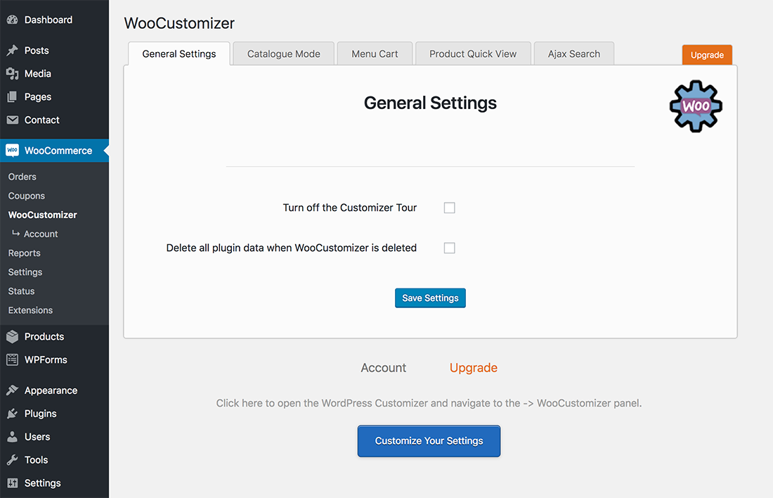Click the Posts pushpin icon

click(x=12, y=51)
